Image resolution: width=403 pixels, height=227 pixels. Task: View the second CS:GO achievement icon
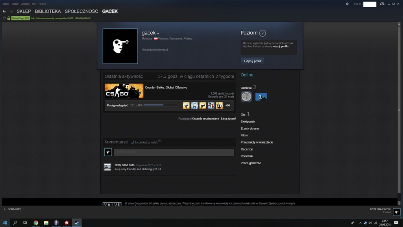194,105
